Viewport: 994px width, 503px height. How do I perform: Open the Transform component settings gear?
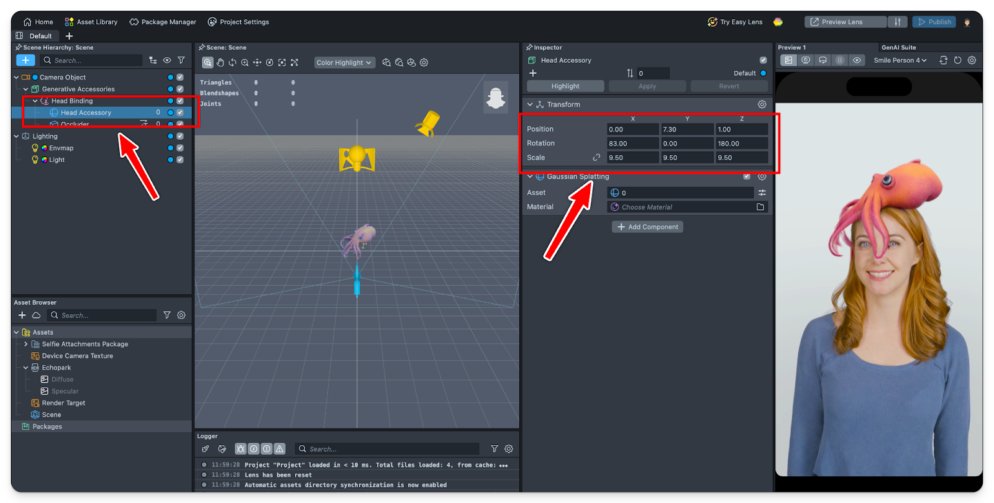[762, 104]
